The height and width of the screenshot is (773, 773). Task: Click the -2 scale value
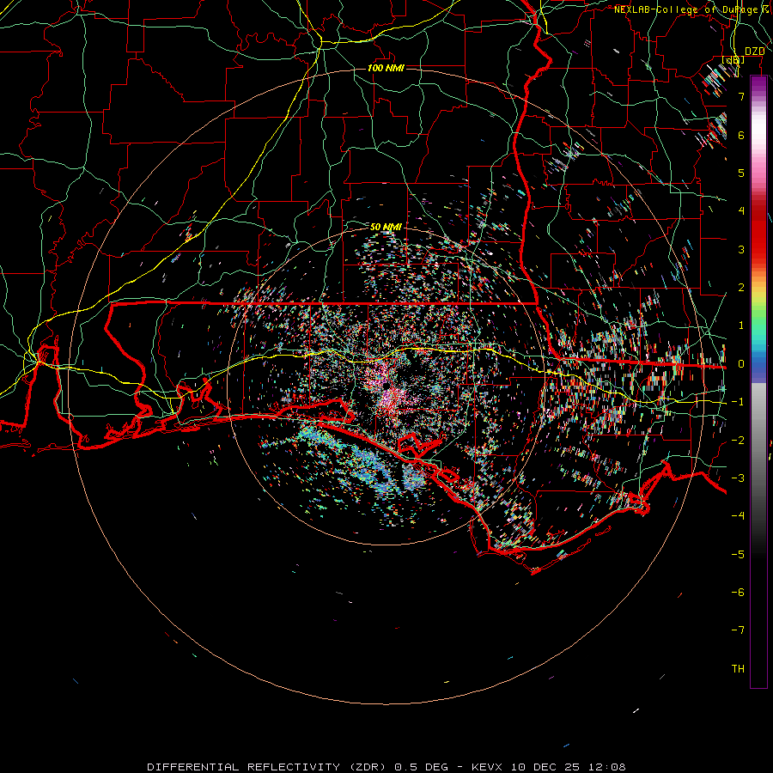pyautogui.click(x=738, y=441)
